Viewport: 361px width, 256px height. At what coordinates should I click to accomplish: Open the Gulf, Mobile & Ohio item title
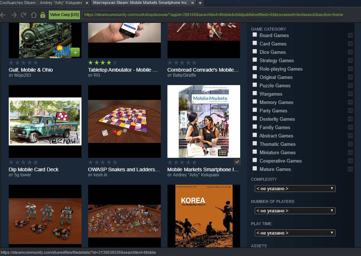point(31,70)
